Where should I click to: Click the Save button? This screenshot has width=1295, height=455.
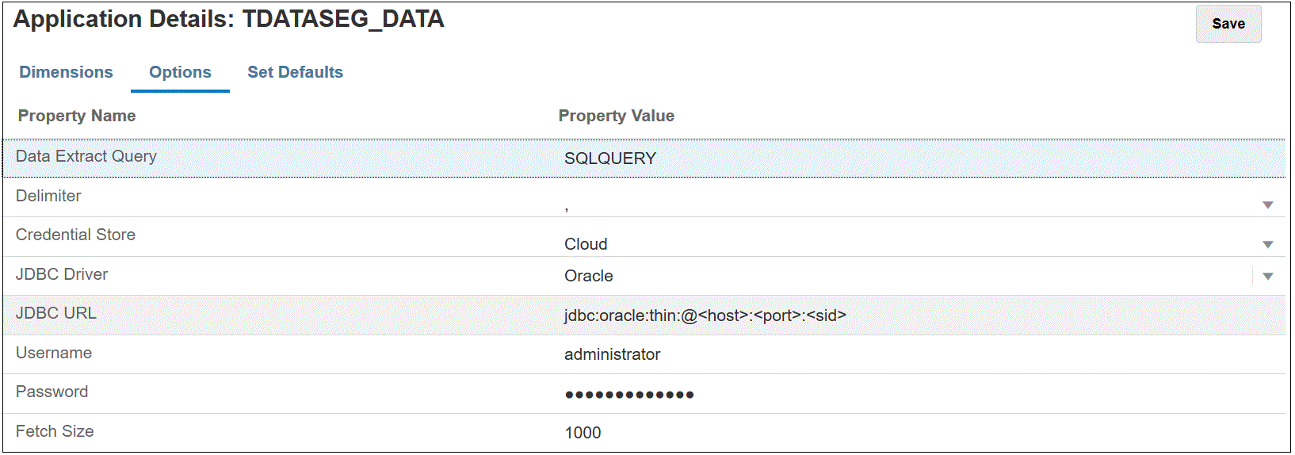pyautogui.click(x=1228, y=24)
